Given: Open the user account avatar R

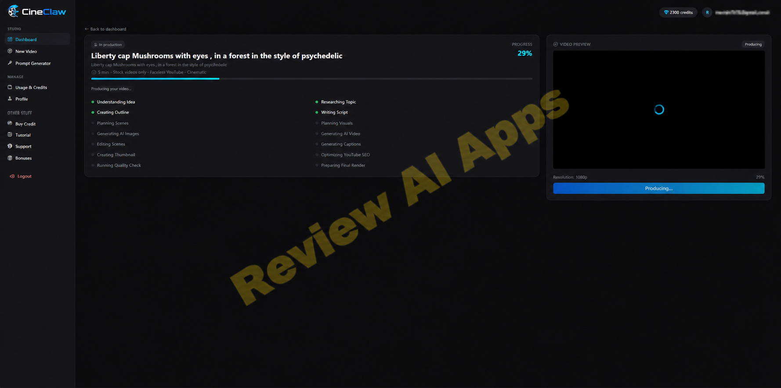Looking at the screenshot, I should pyautogui.click(x=707, y=13).
